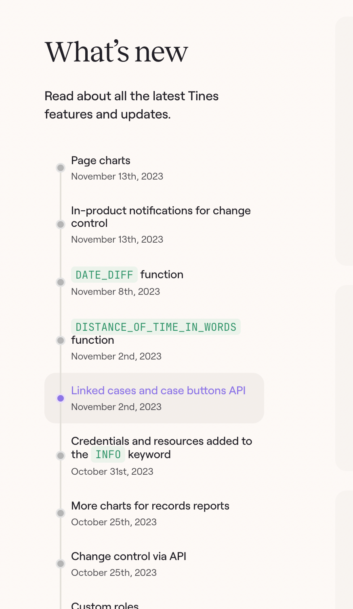Click the timeline dot beside Page charts
The height and width of the screenshot is (609, 353).
tap(61, 168)
